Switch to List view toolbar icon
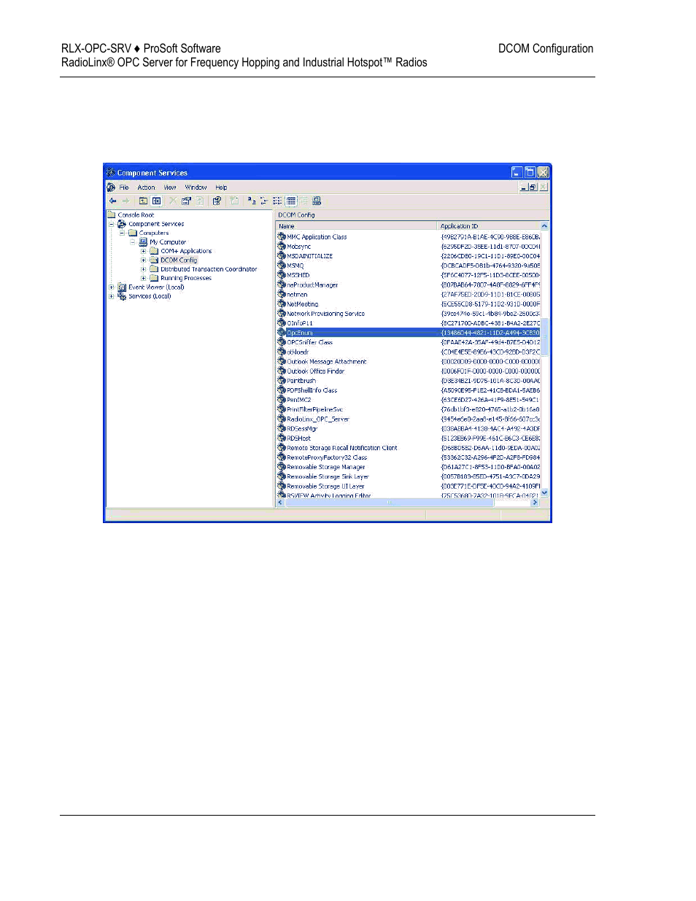Screen dimensions: 696x901 coord(277,201)
